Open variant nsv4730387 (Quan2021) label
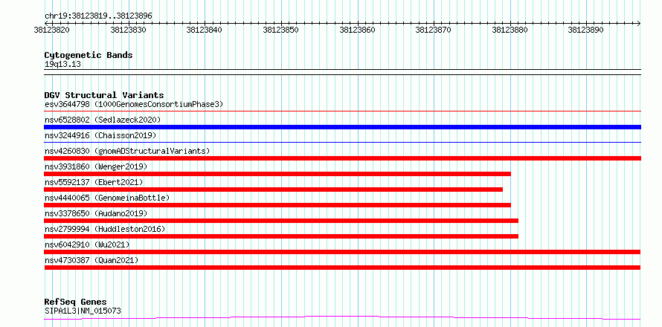This screenshot has height=327, width=662. pos(91,260)
